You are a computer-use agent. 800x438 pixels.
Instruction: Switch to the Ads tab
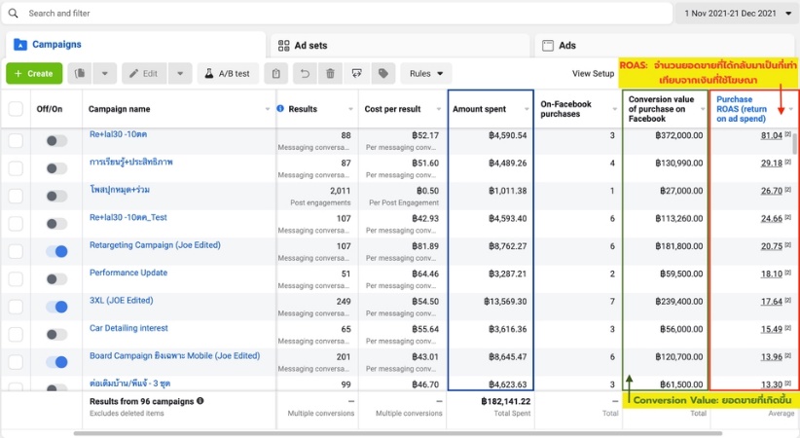coord(566,46)
